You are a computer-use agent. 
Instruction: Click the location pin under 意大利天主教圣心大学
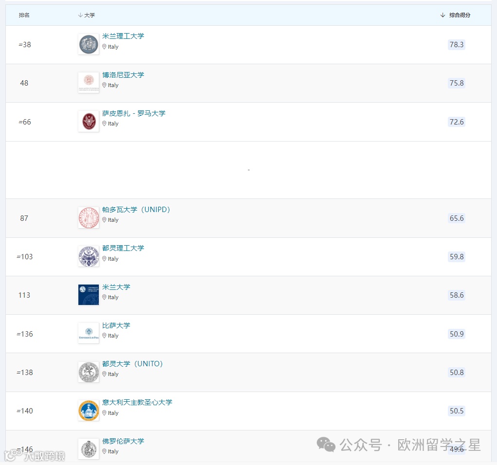pyautogui.click(x=104, y=413)
